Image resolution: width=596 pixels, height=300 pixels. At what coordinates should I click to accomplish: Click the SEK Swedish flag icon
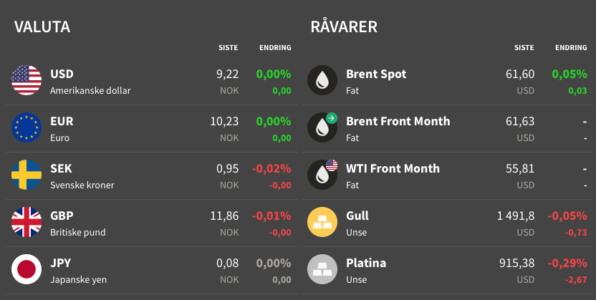click(x=27, y=175)
